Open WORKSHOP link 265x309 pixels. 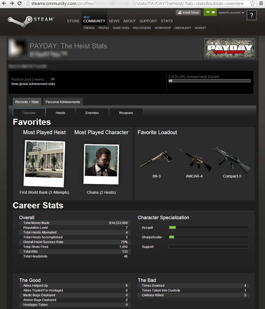(162, 28)
